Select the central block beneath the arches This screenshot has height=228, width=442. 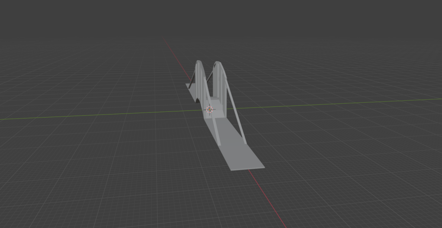click(x=217, y=111)
